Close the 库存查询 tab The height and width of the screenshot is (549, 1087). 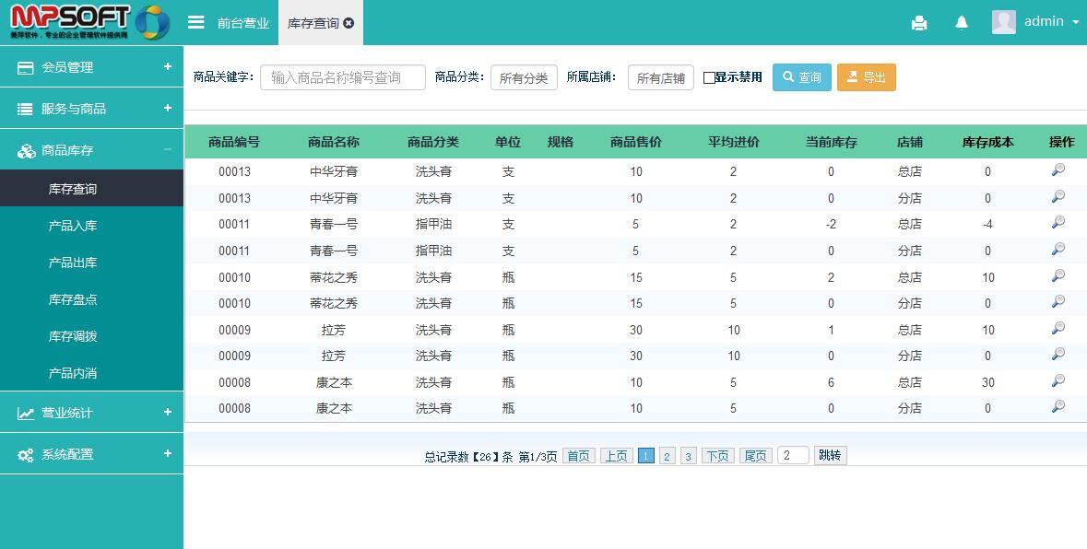tap(349, 23)
